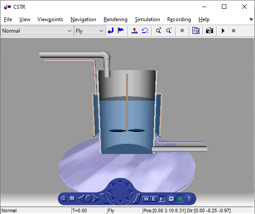This screenshot has height=214, width=255.
Task: Click the Straighten up icon
Action: point(134,30)
